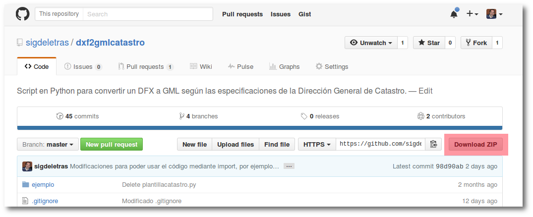Click the green New pull request button
The height and width of the screenshot is (217, 533).
pyautogui.click(x=112, y=144)
